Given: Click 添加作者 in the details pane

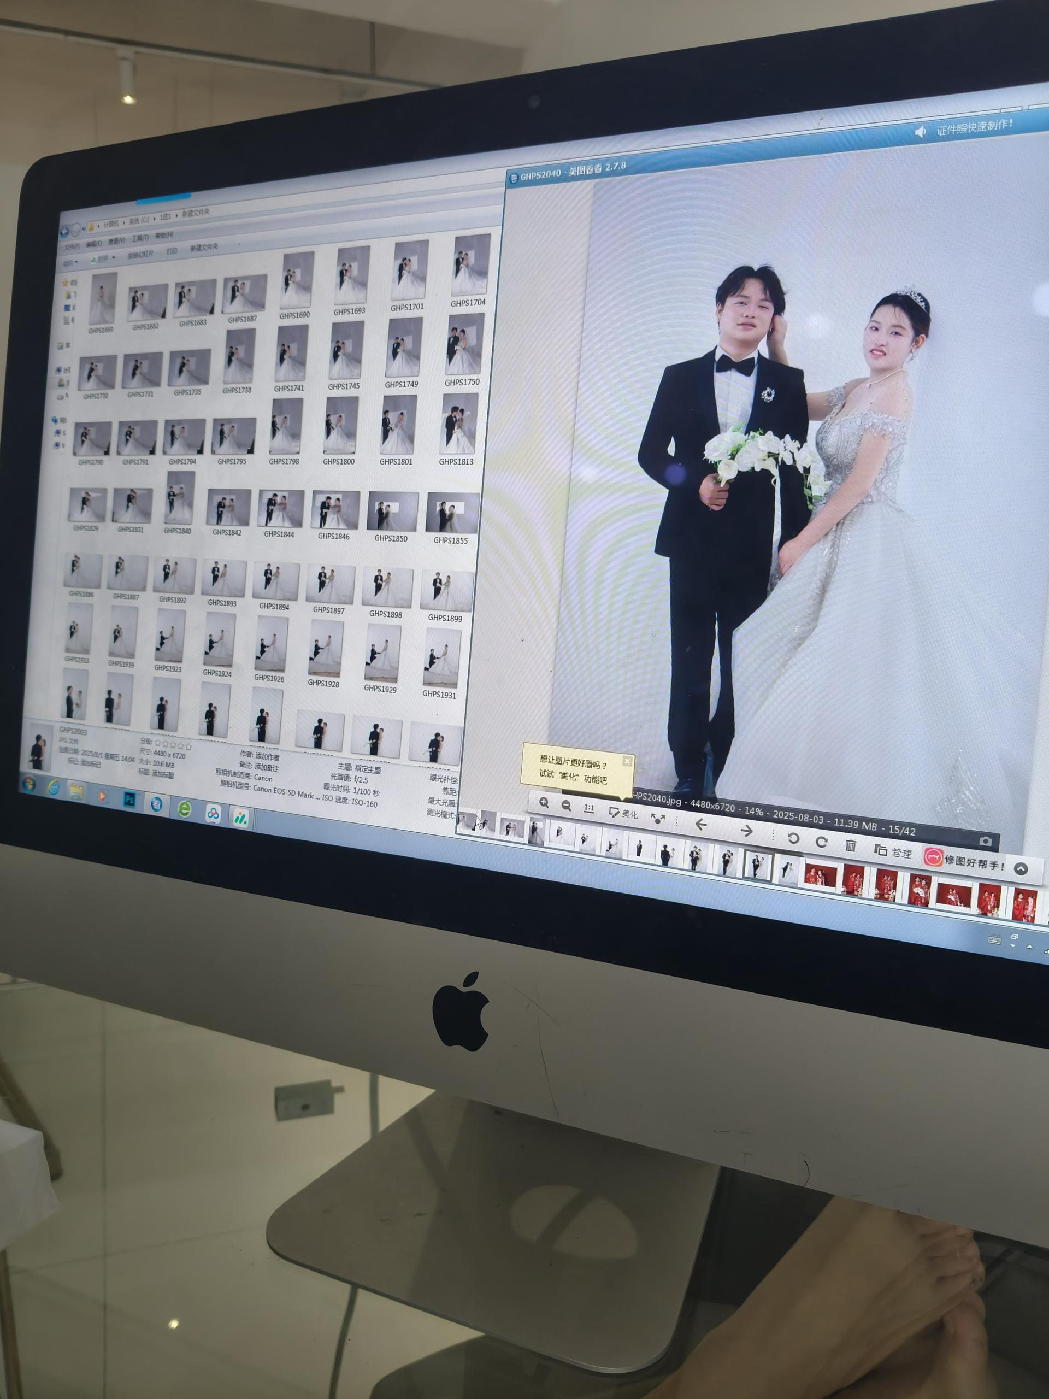Looking at the screenshot, I should [x=268, y=756].
